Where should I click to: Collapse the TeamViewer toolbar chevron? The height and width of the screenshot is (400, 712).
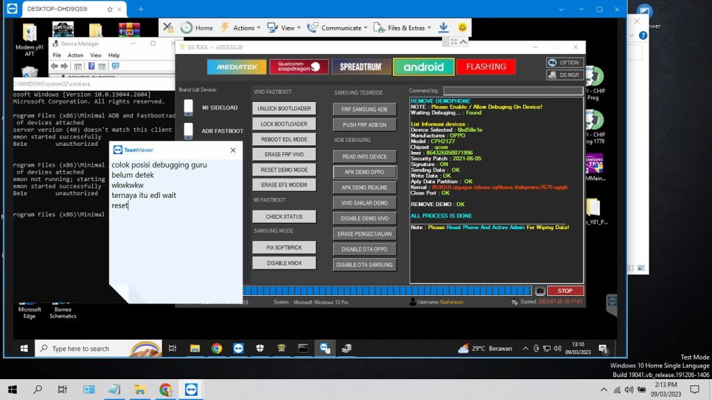point(463,42)
